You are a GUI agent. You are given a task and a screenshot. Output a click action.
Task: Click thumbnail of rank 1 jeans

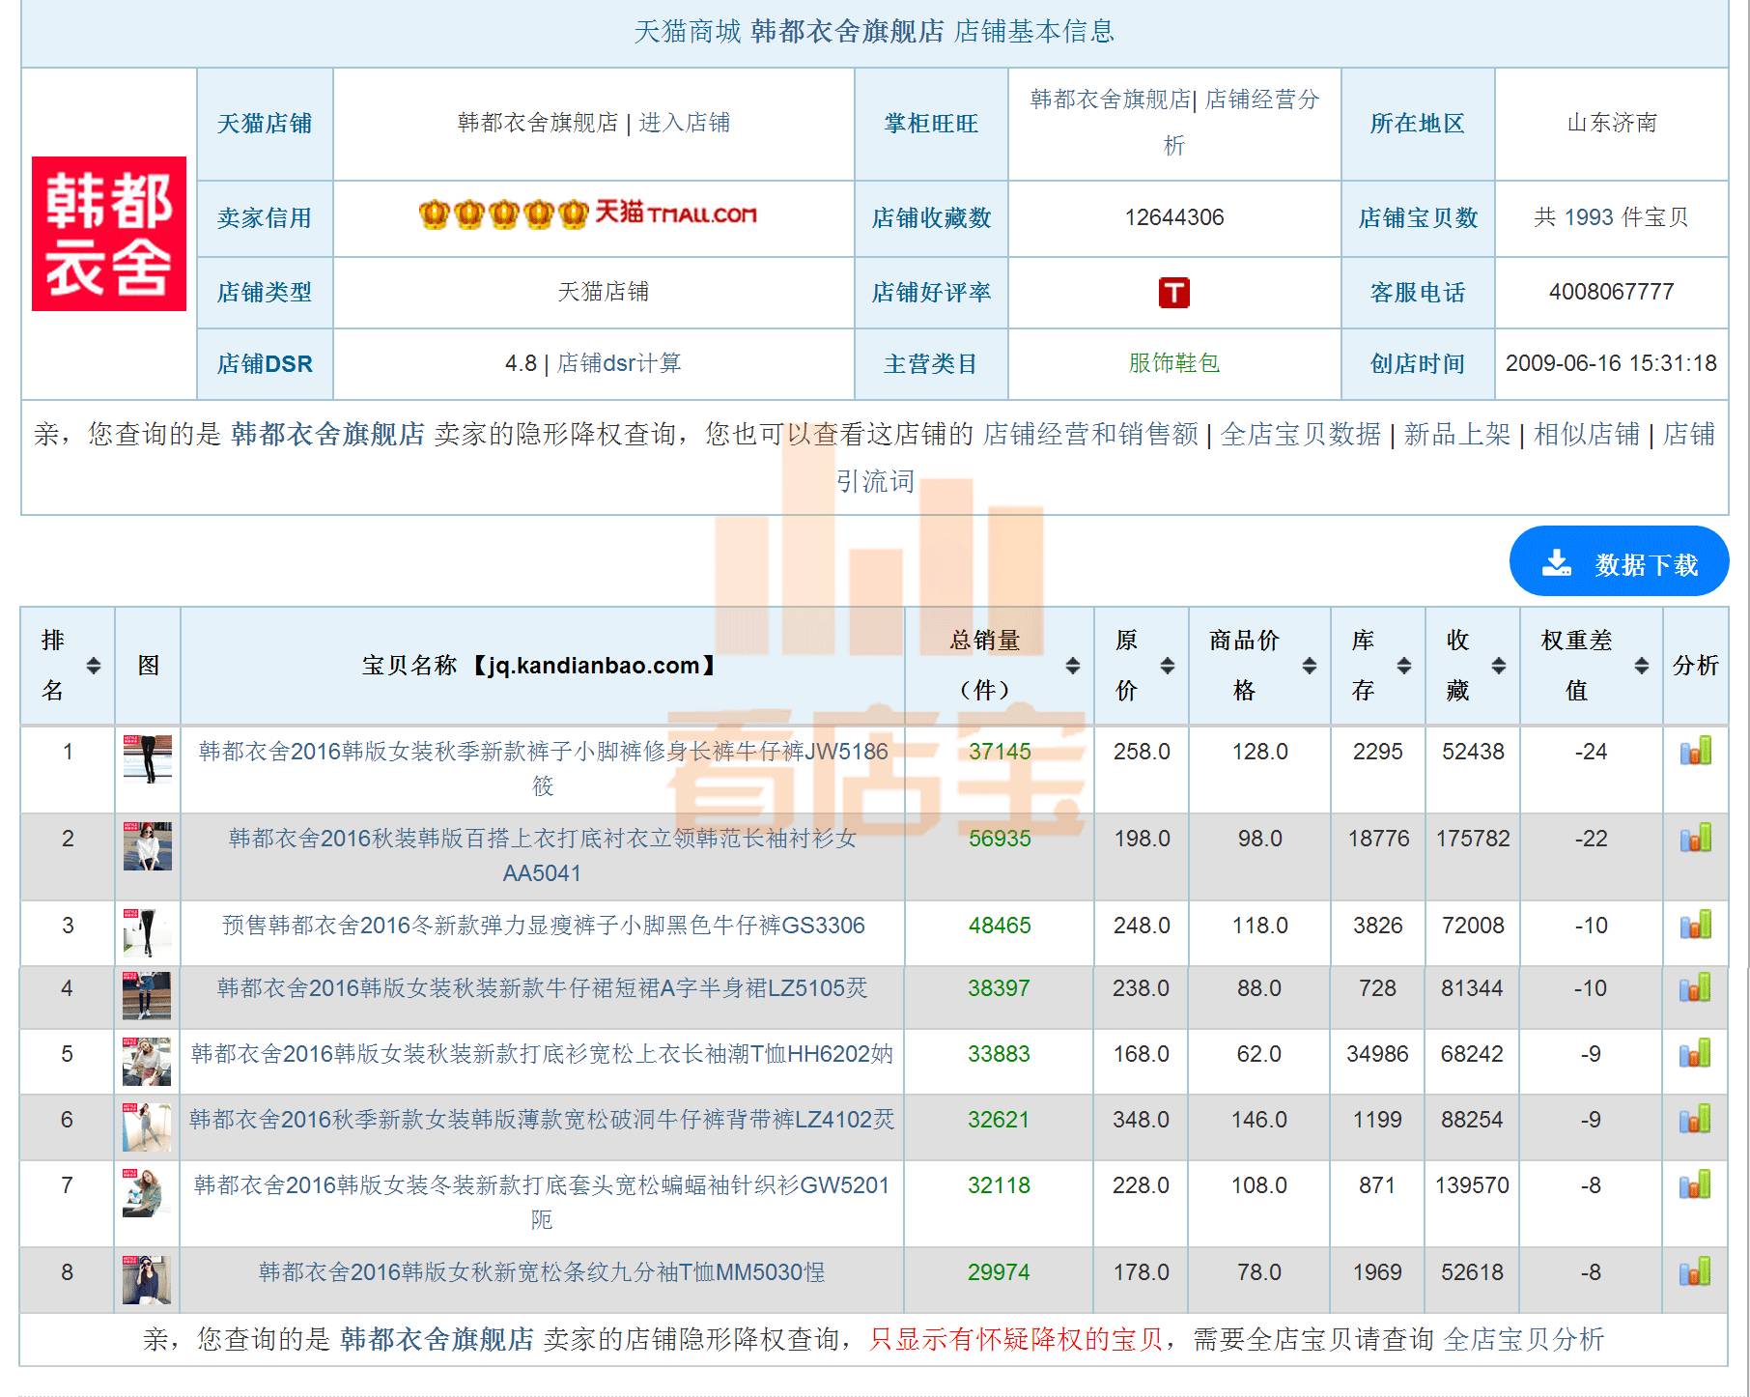click(148, 758)
